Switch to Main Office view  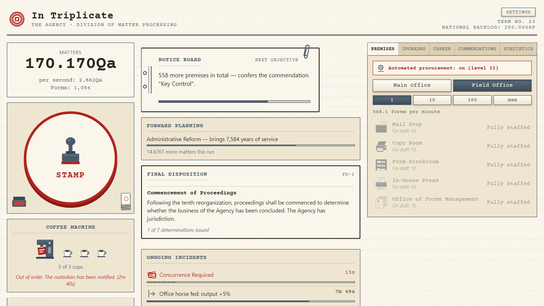[412, 85]
